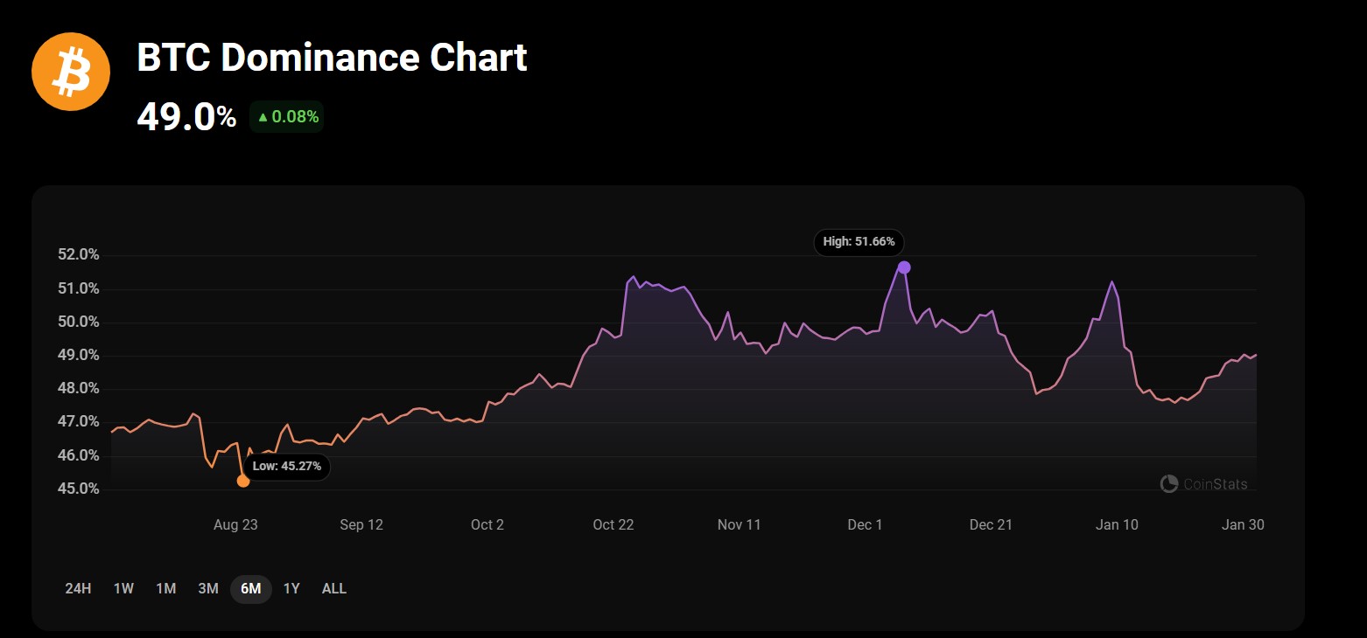1367x638 pixels.
Task: Click the Jan 30 date label
Action: click(x=1243, y=525)
